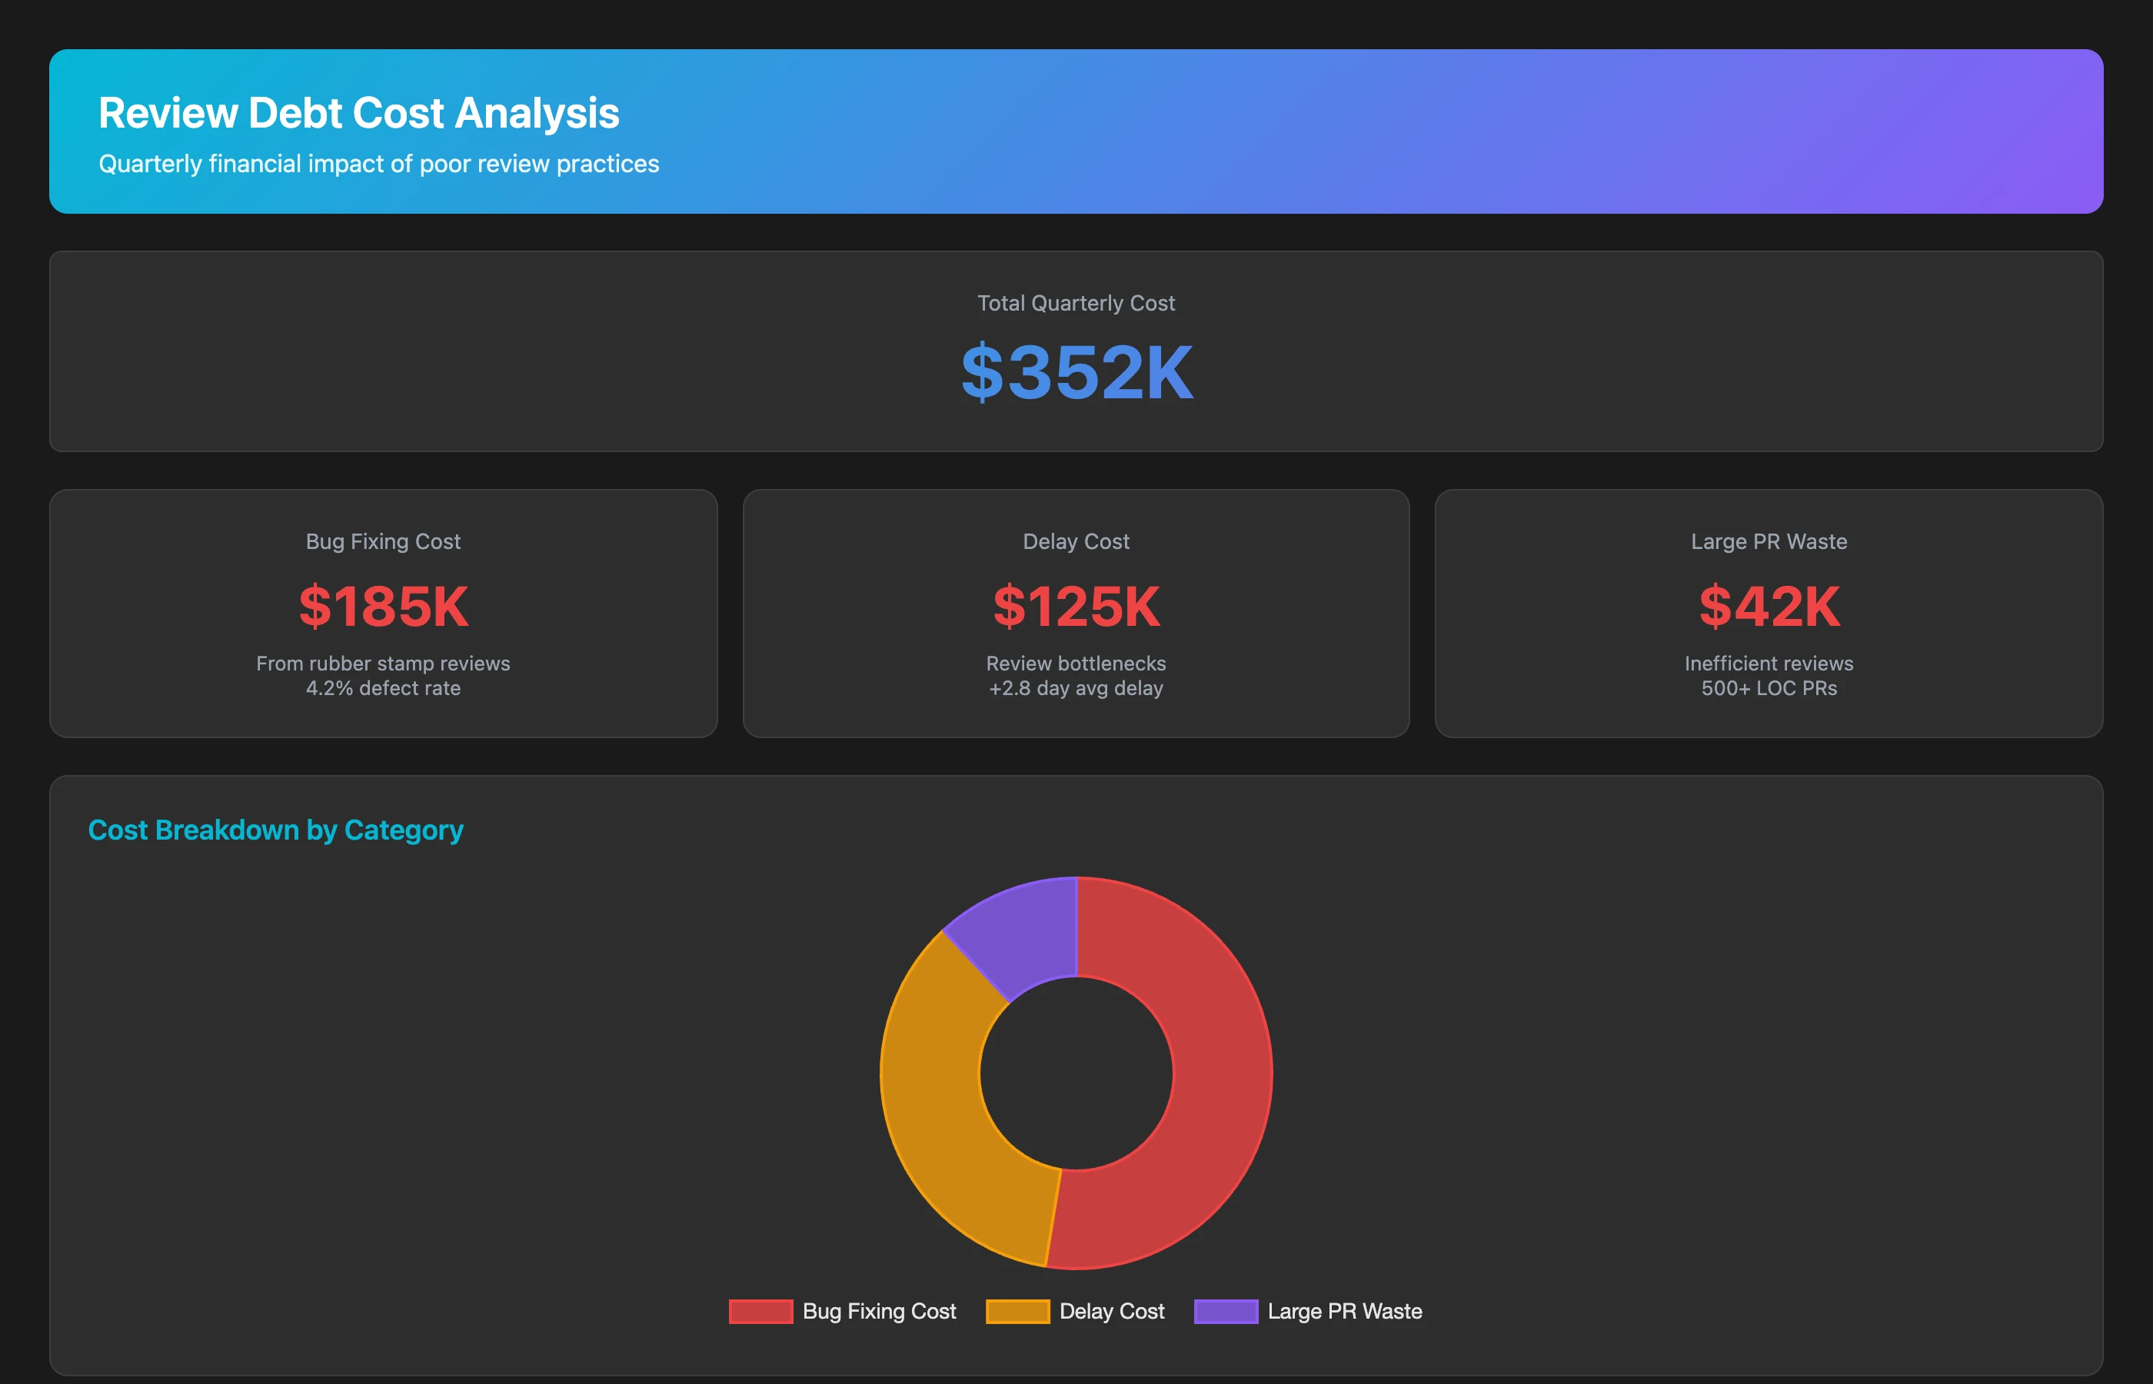Toggle Large PR Waste legend swatch
The height and width of the screenshot is (1384, 2153).
click(1226, 1311)
